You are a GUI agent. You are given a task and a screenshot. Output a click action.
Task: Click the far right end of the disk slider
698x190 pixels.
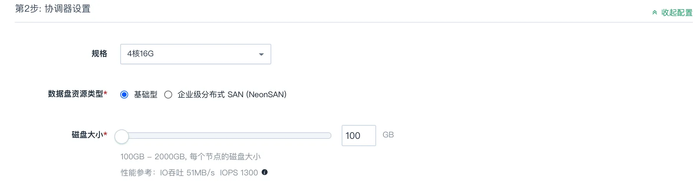click(329, 136)
